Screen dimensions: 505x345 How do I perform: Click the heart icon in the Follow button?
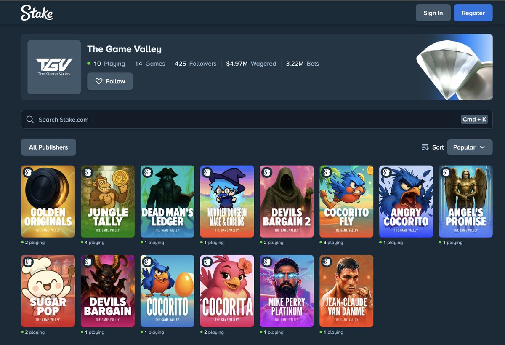pos(99,81)
